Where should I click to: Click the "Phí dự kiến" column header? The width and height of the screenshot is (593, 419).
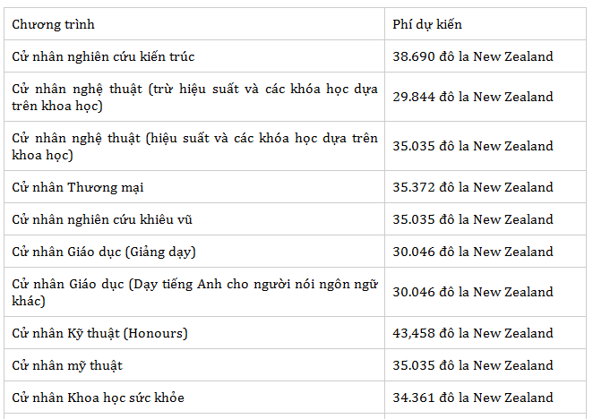(427, 24)
